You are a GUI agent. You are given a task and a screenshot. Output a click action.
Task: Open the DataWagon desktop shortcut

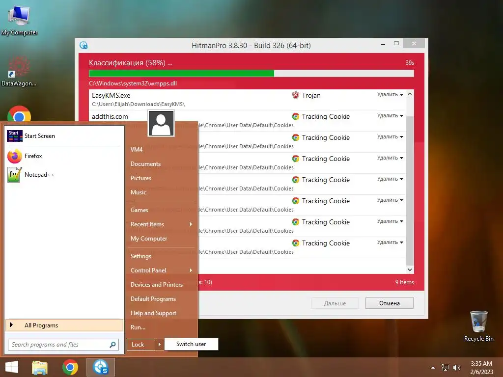point(19,72)
